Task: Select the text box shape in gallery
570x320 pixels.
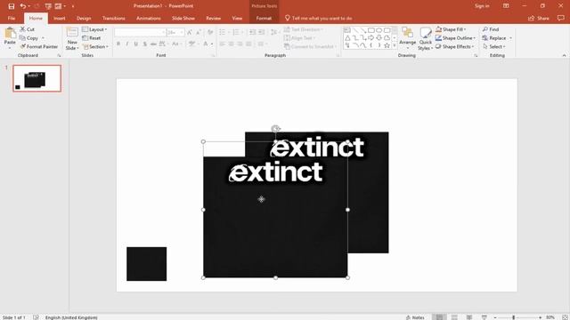Action: (x=347, y=30)
